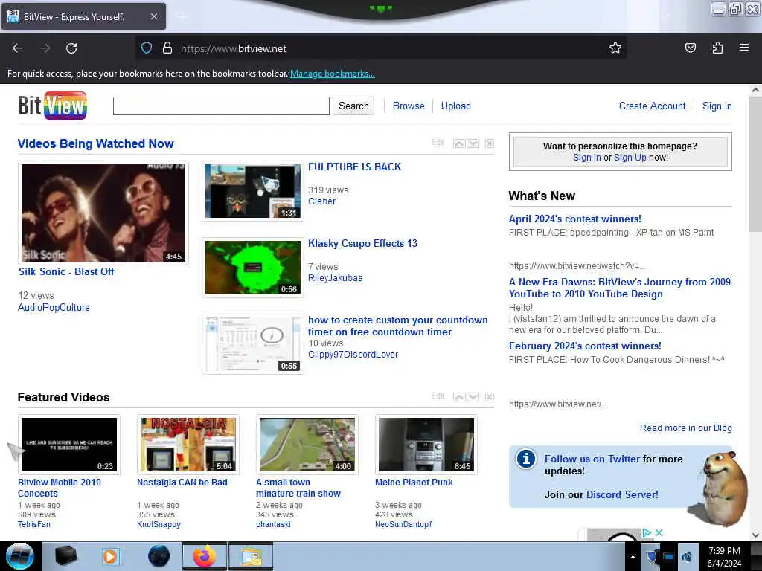
Task: Close the ad with the X icon
Action: [x=659, y=532]
